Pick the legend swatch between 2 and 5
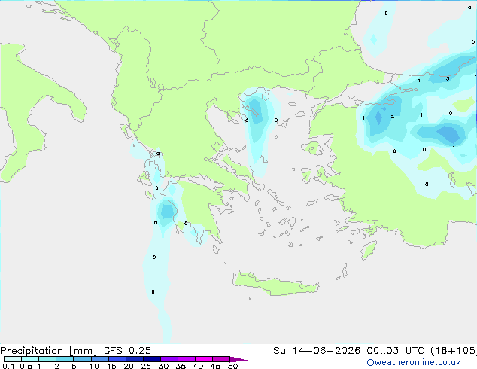This screenshot has height=369, width=477. pos(65,359)
